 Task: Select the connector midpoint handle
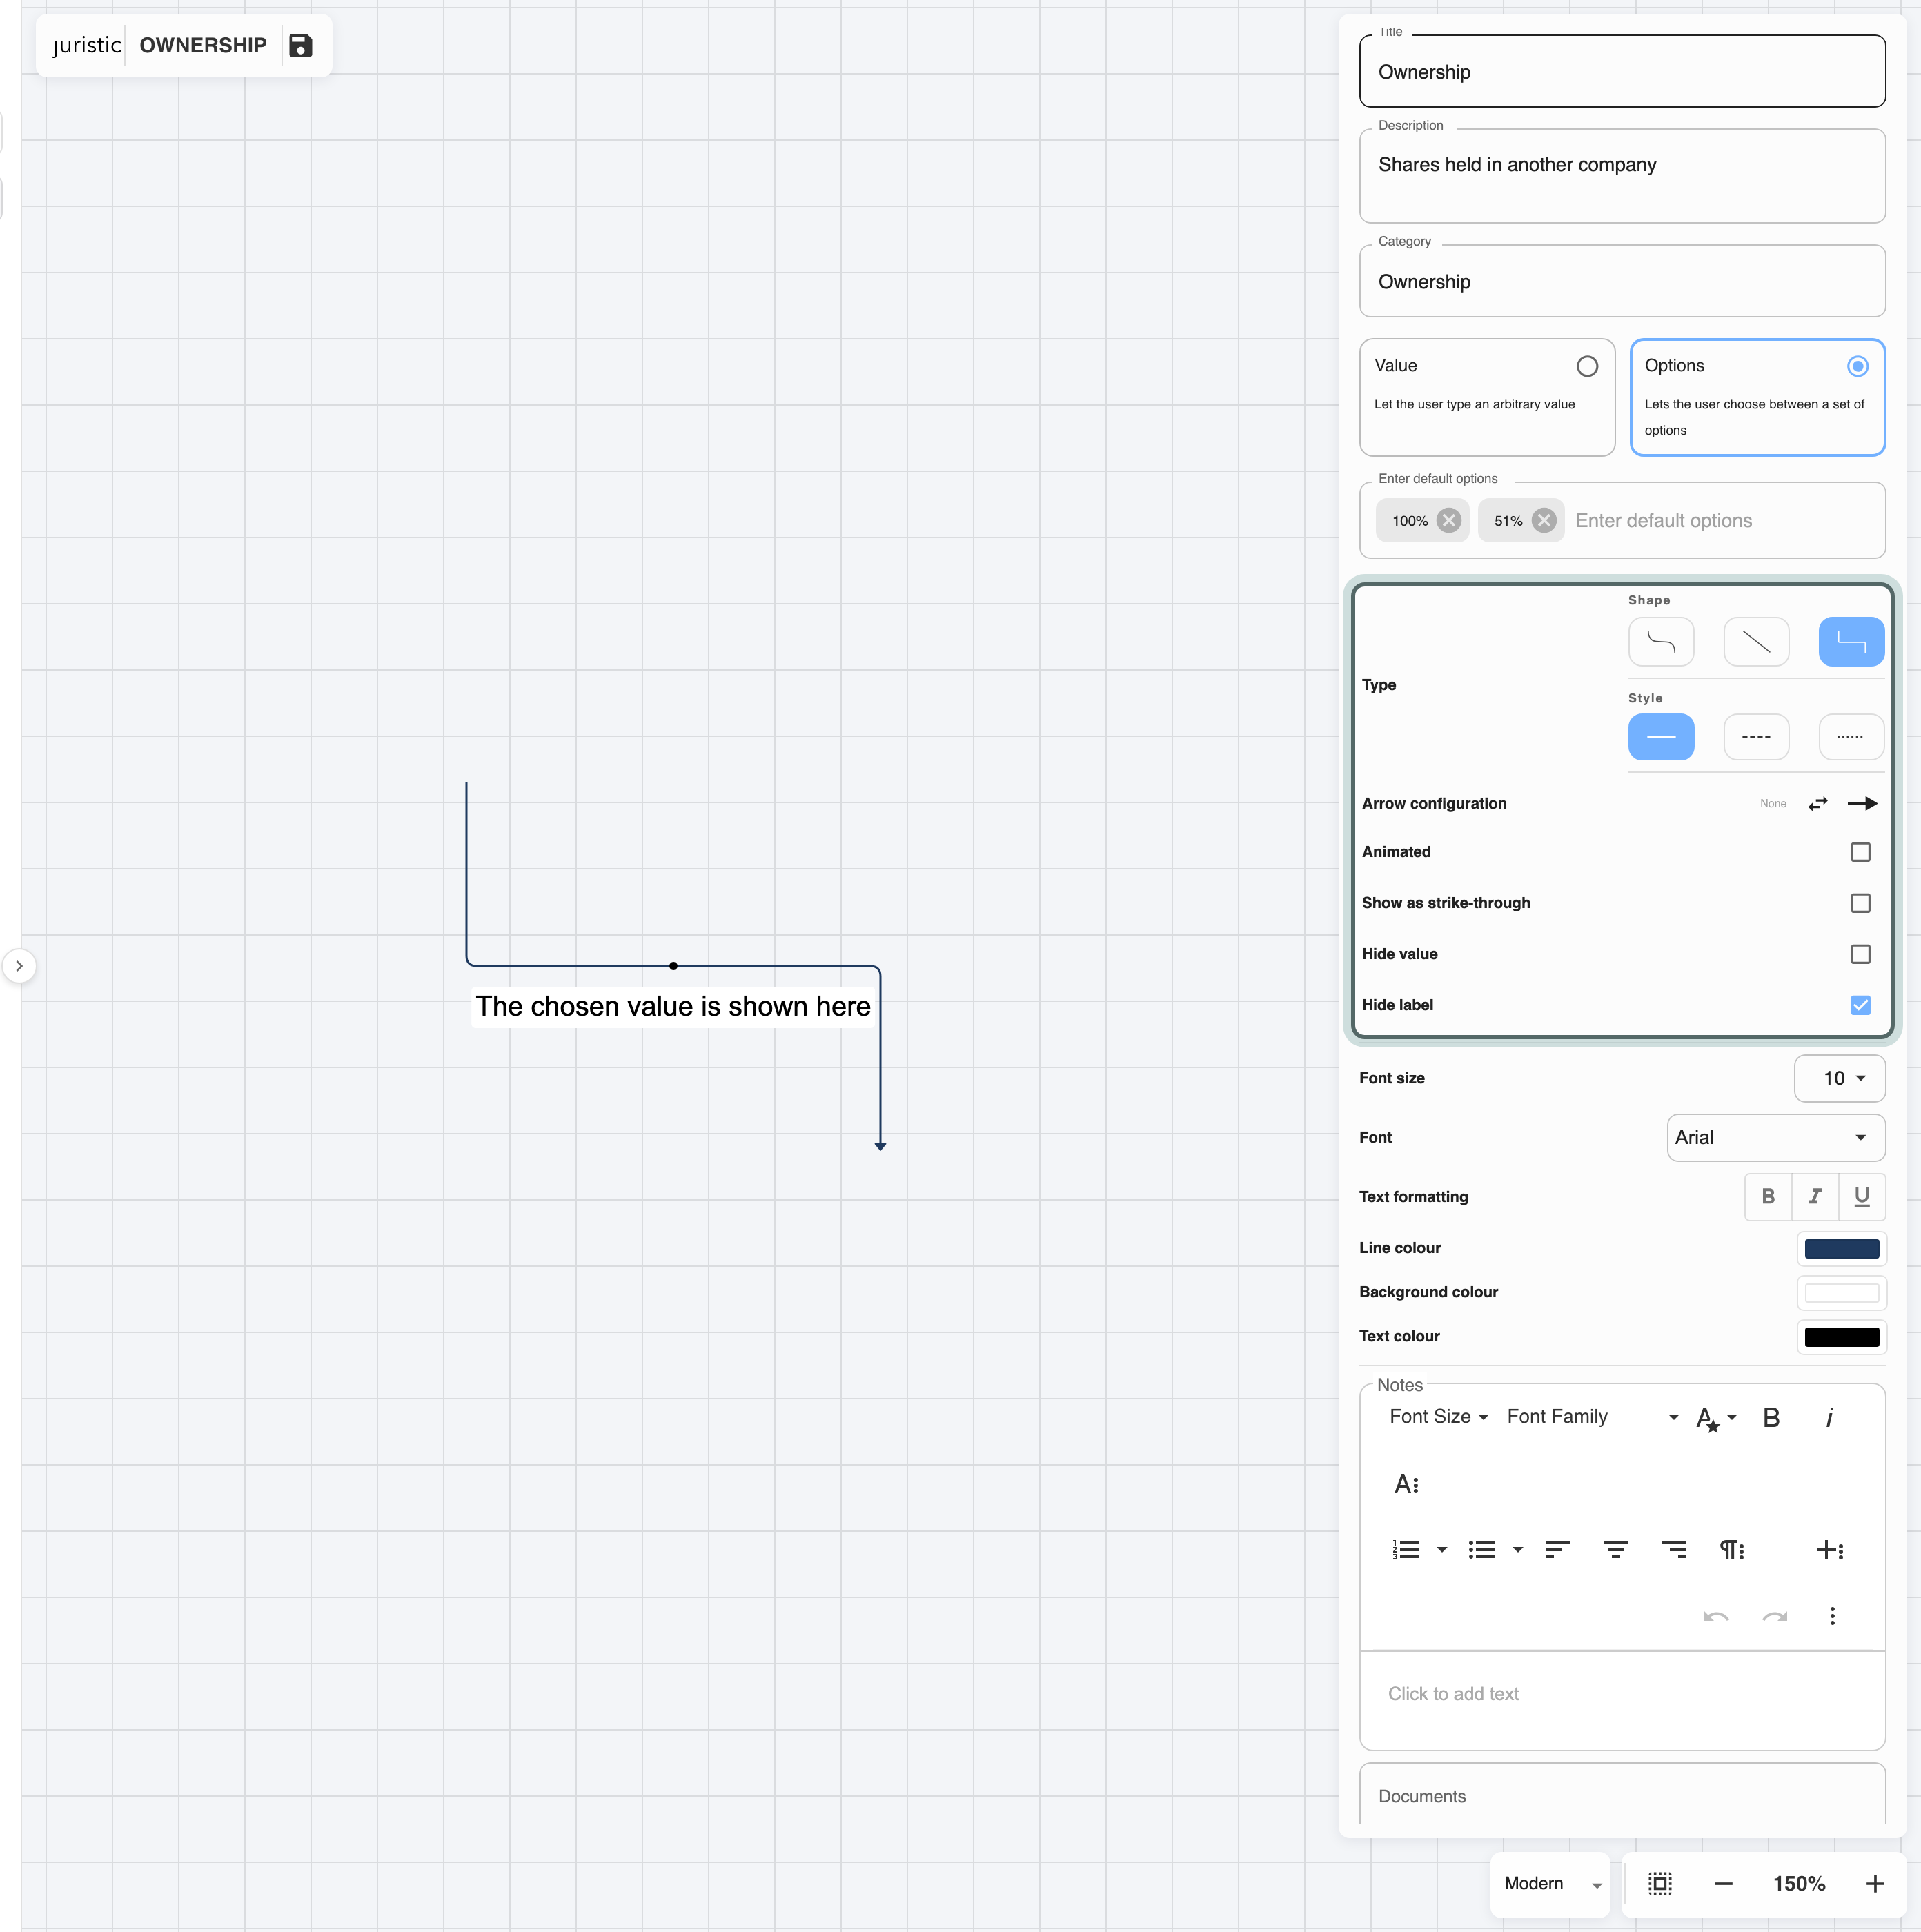[x=673, y=966]
